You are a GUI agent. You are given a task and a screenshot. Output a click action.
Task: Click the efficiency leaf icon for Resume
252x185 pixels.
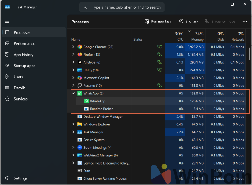[x=160, y=85]
